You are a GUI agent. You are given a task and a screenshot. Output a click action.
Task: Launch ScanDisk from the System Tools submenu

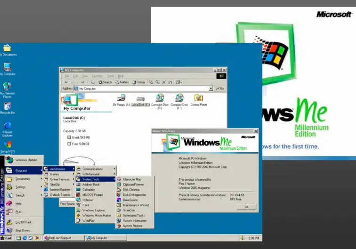[129, 210]
